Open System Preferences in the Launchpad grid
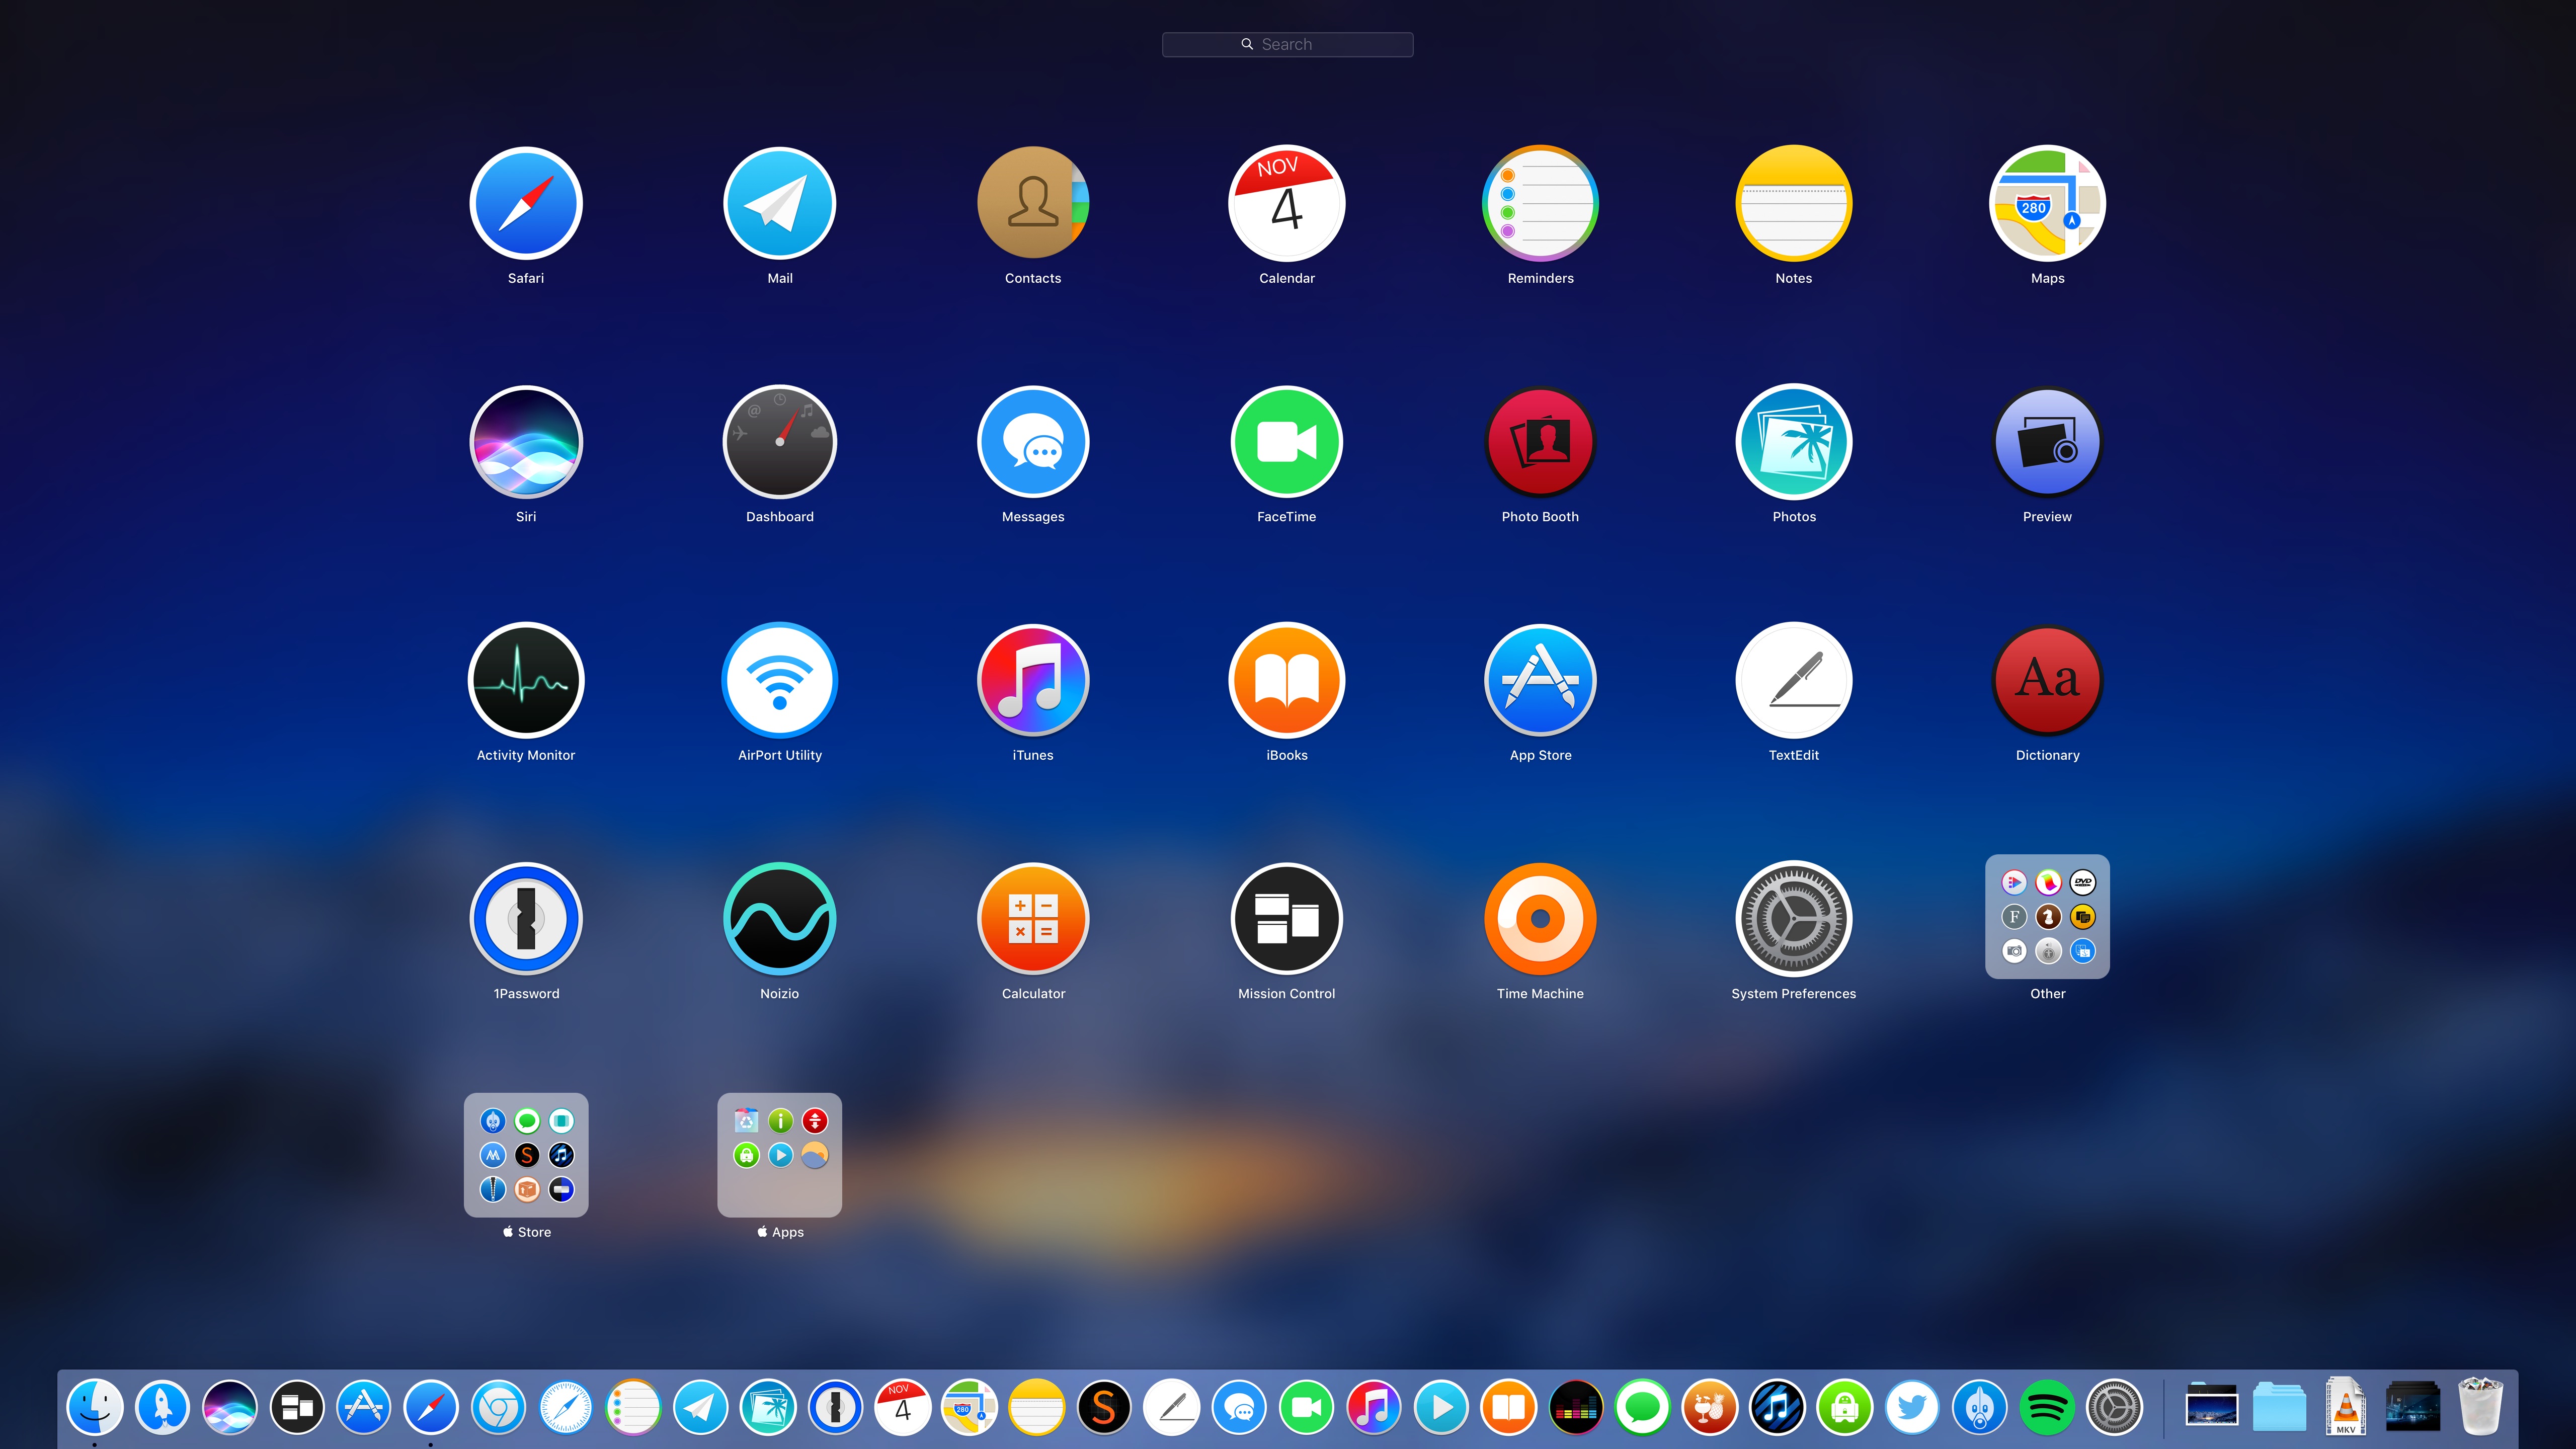 coord(1794,919)
